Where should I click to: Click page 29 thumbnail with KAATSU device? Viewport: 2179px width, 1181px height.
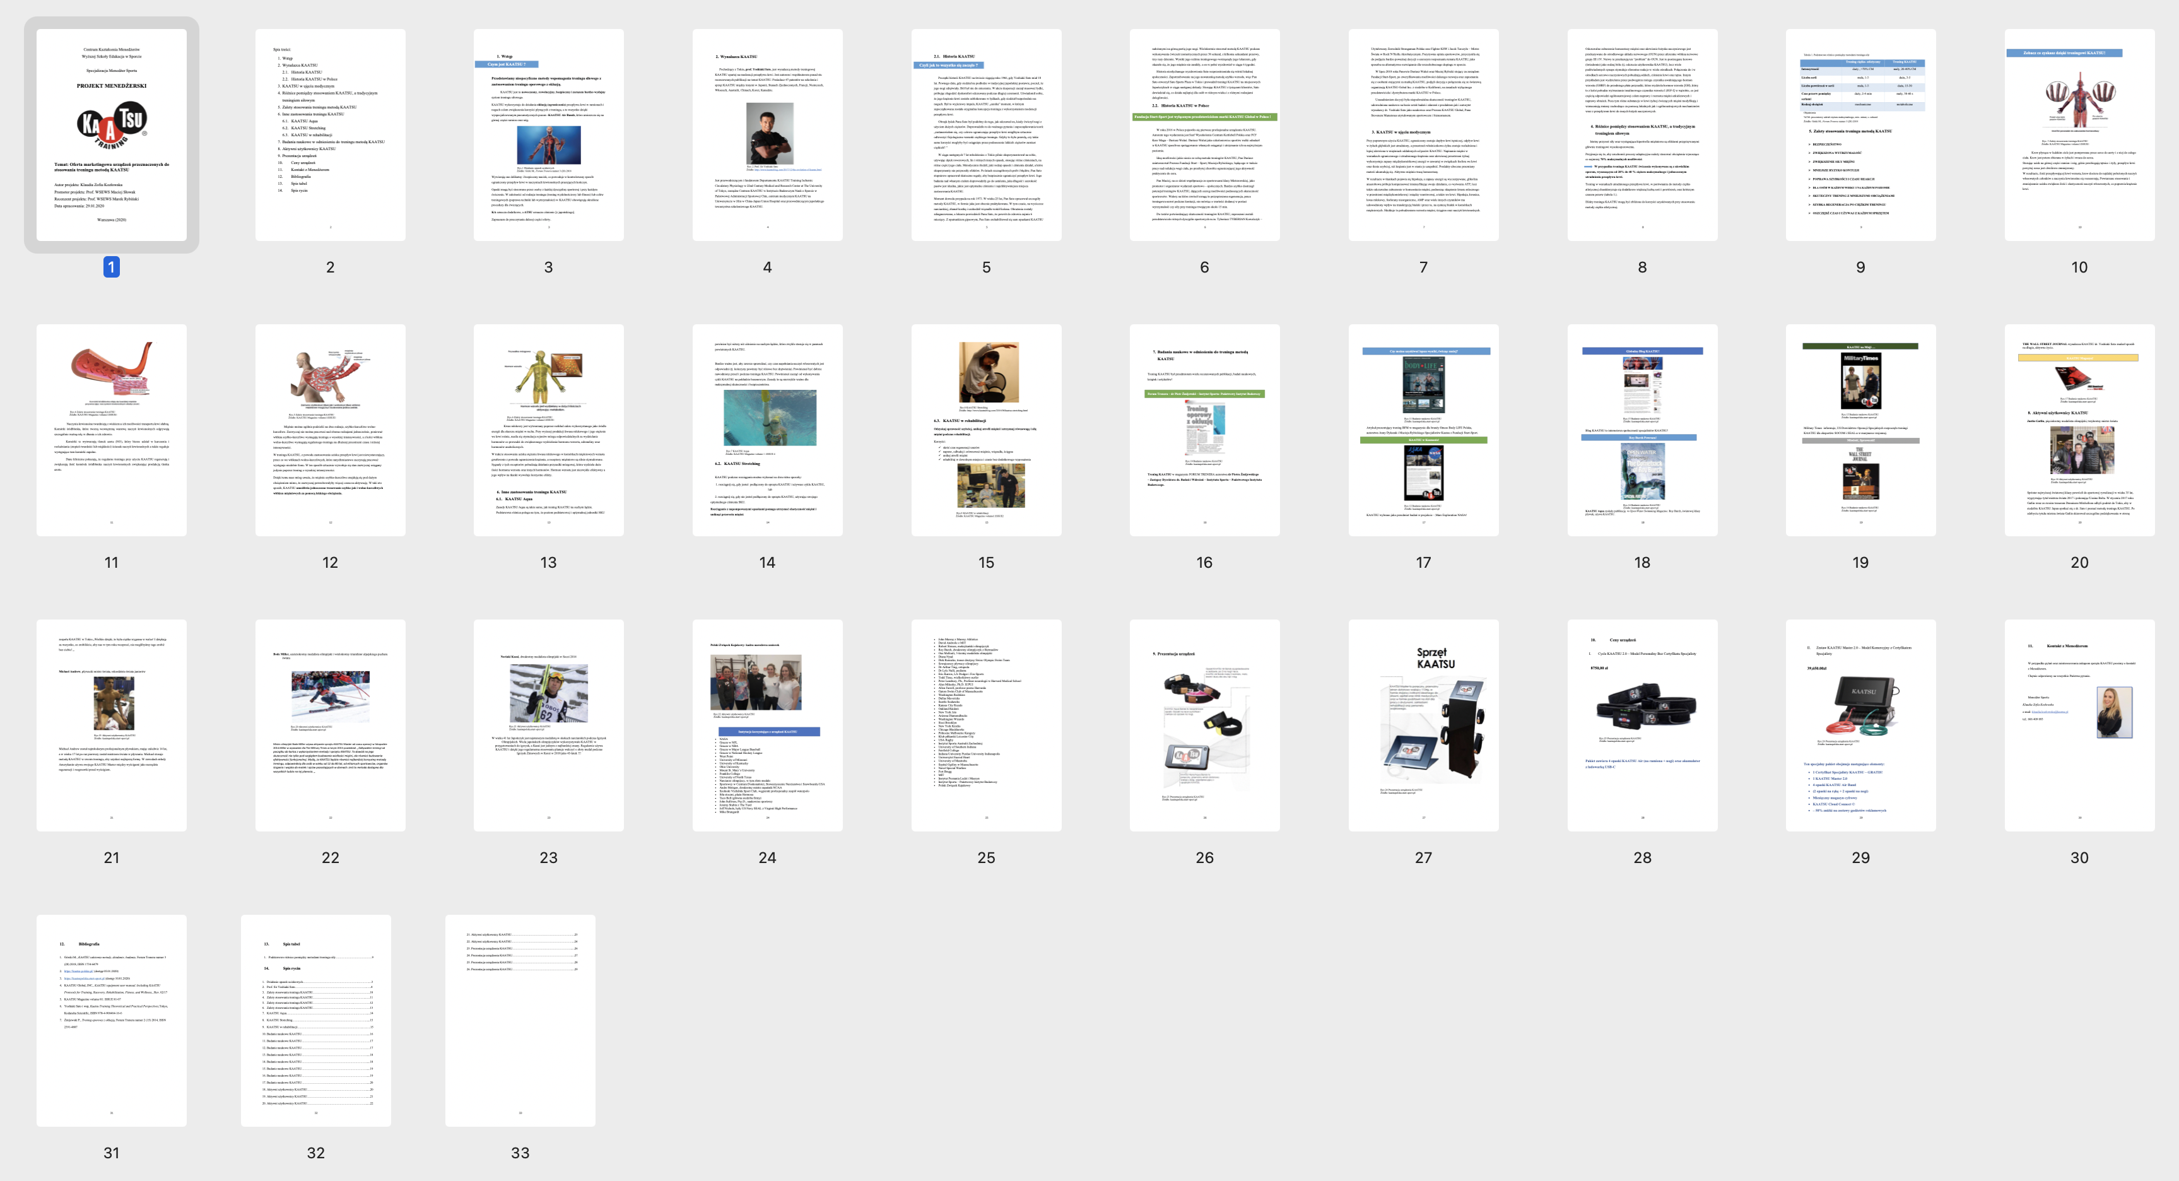point(1860,725)
